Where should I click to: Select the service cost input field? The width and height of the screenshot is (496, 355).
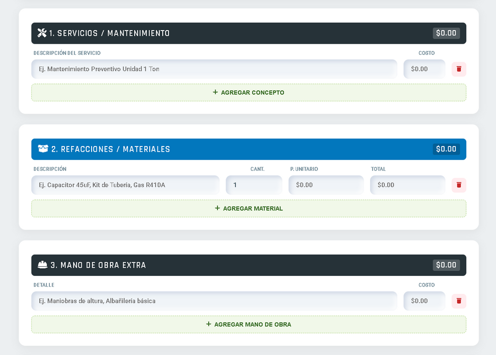(x=424, y=69)
